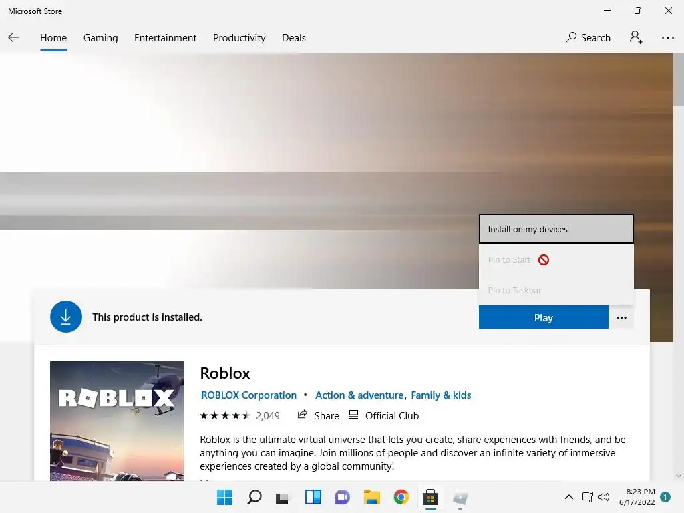The width and height of the screenshot is (684, 513).
Task: Click the scrollbar down arrow
Action: 679,476
